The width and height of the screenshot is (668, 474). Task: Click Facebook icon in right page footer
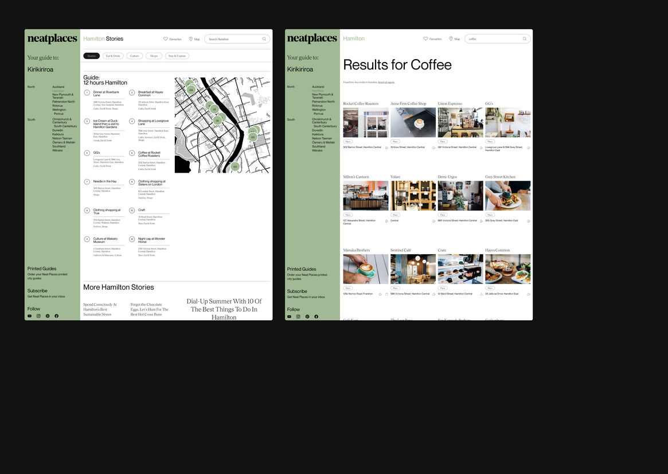click(x=316, y=317)
